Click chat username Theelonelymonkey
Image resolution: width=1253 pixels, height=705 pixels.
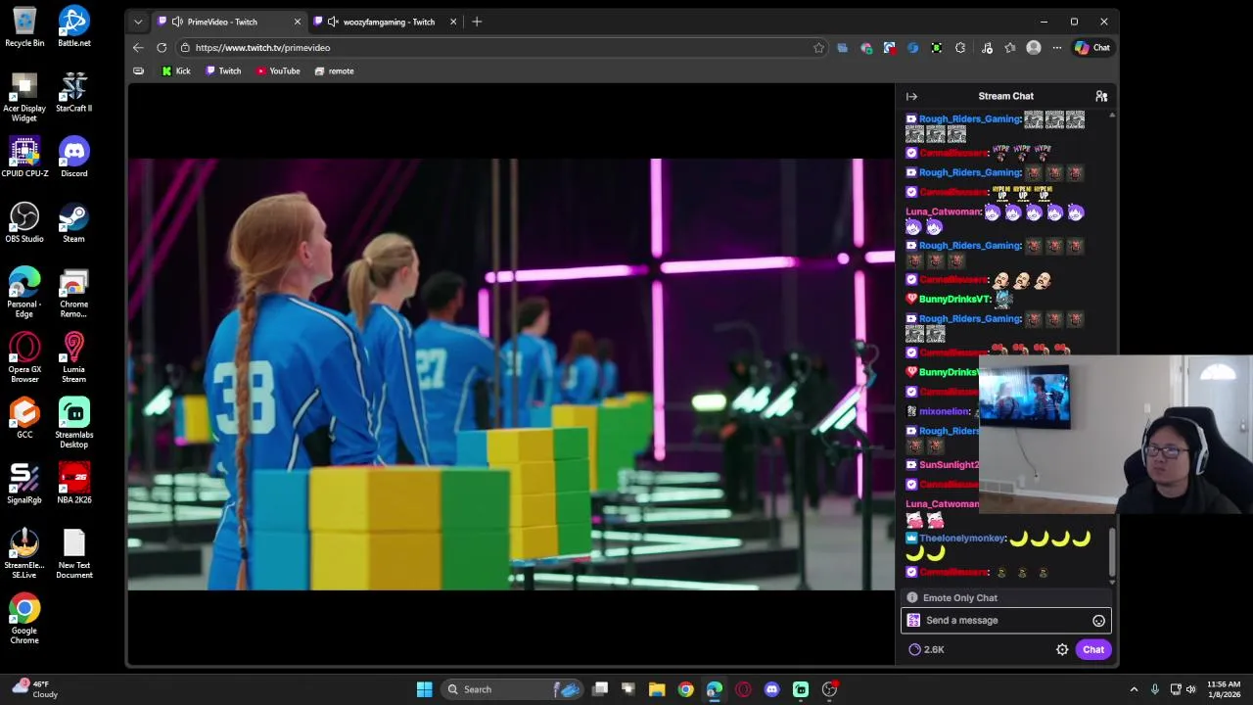coord(963,539)
